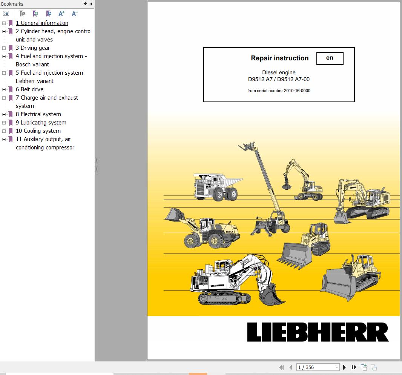This screenshot has height=375, width=402.
Task: Open 7 Charge air and exhaust system
Action: pyautogui.click(x=47, y=102)
